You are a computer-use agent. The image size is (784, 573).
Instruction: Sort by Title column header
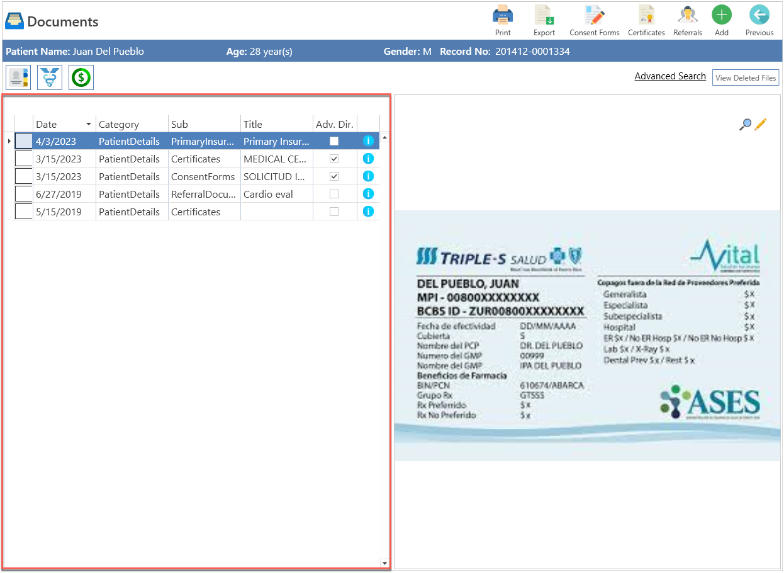[x=277, y=124]
